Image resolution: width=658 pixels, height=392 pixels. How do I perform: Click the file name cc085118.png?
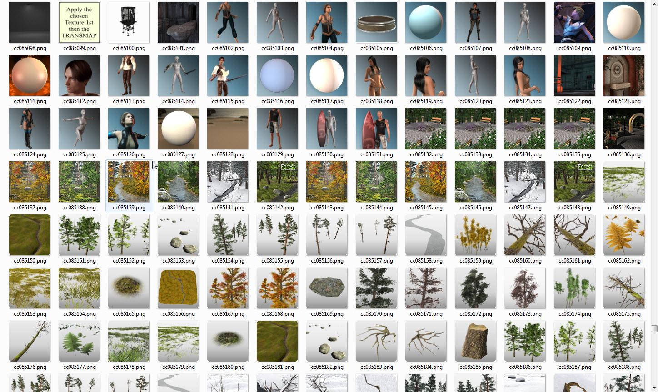(377, 101)
